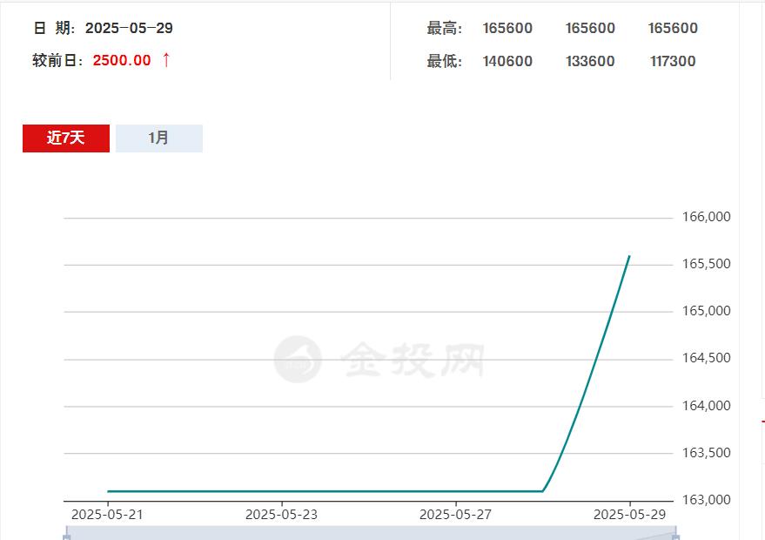Click the right handle of the chart zoom slider
Screen dimensions: 765x540
pos(675,537)
